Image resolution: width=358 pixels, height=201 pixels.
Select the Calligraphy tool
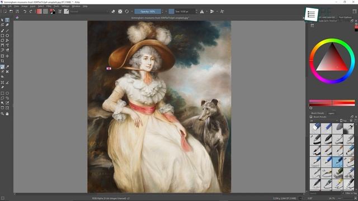(x=7, y=25)
